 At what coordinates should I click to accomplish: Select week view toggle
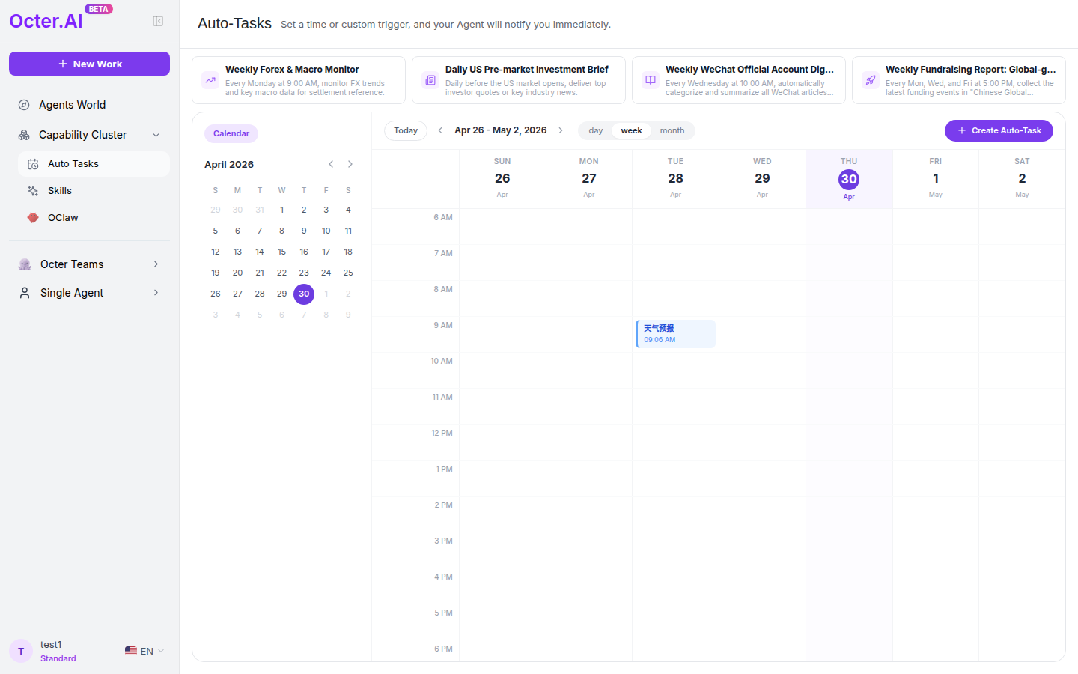click(631, 130)
